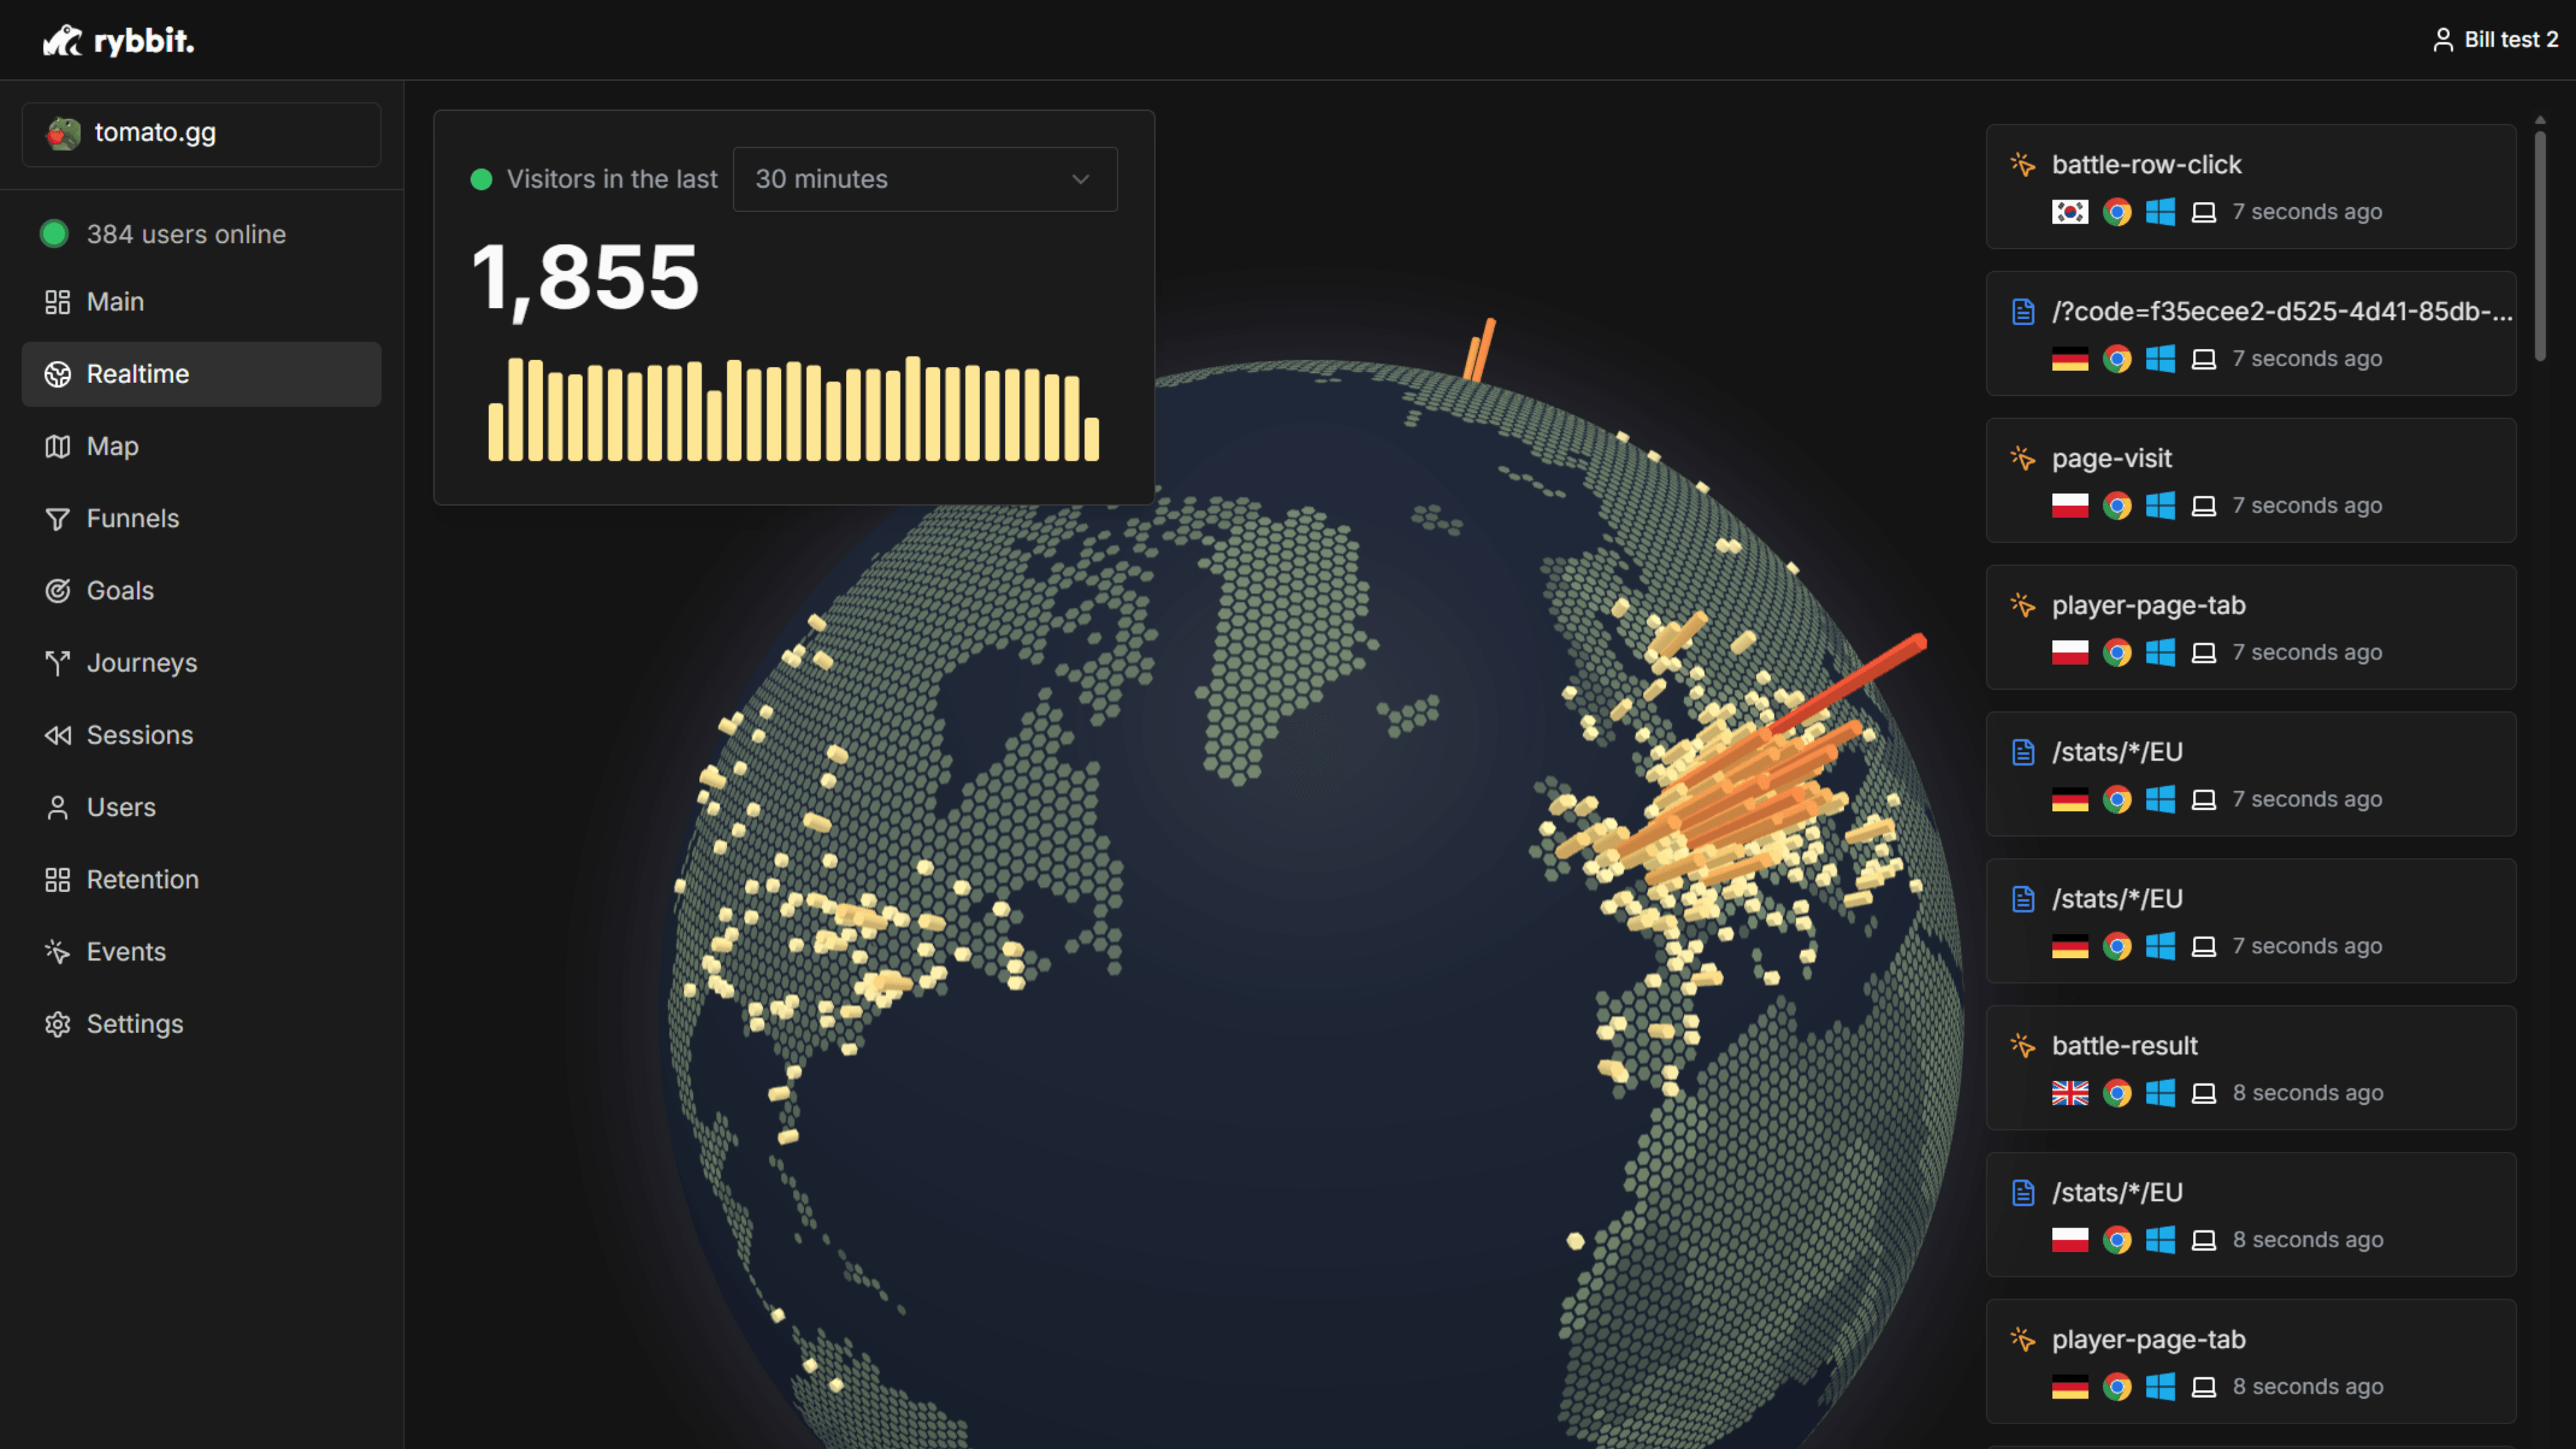Click the Journeys branching icon

58,663
